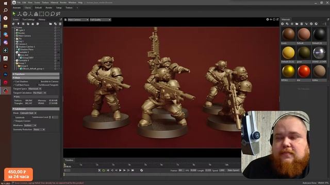Click the trash icon in Materials toolbar

(x=302, y=24)
